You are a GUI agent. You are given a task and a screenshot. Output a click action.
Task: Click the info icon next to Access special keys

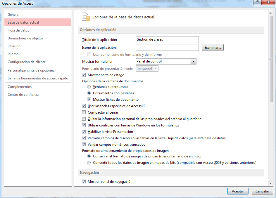[144, 106]
